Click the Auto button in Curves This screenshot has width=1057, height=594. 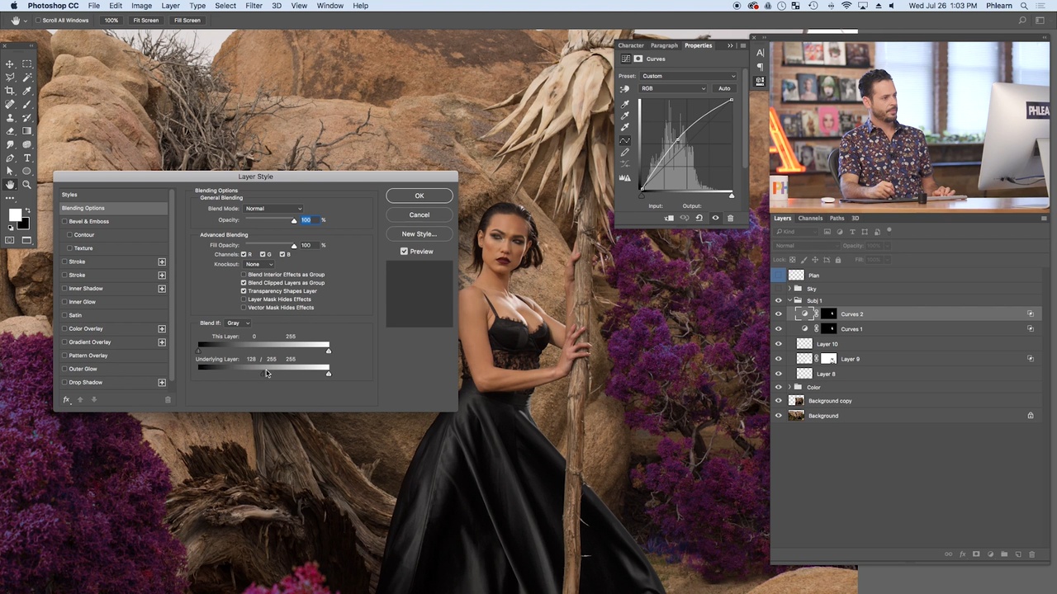(x=724, y=88)
